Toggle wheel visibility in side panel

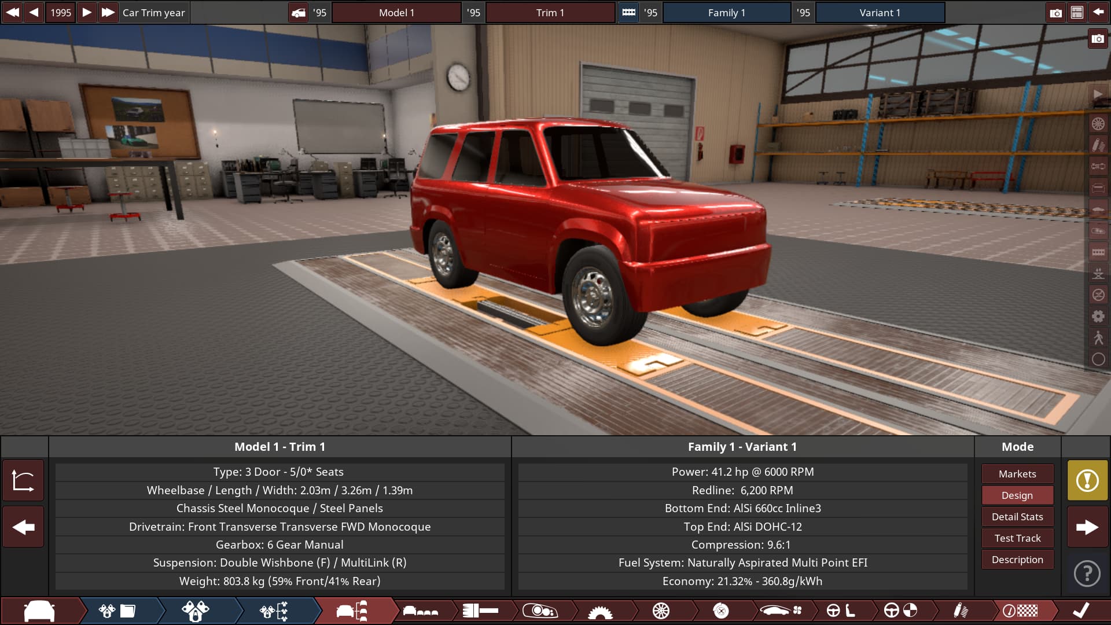(x=1098, y=124)
